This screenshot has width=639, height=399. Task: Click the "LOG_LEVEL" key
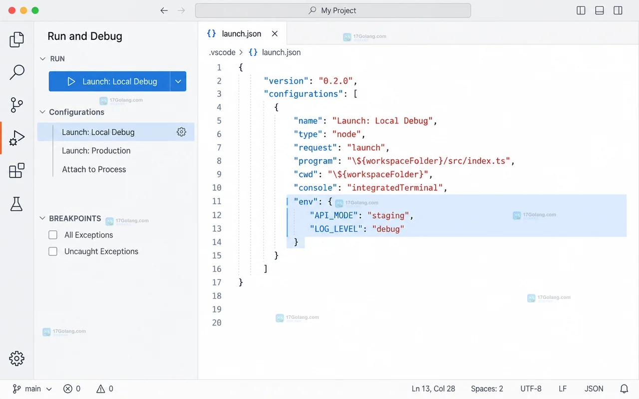coord(335,229)
